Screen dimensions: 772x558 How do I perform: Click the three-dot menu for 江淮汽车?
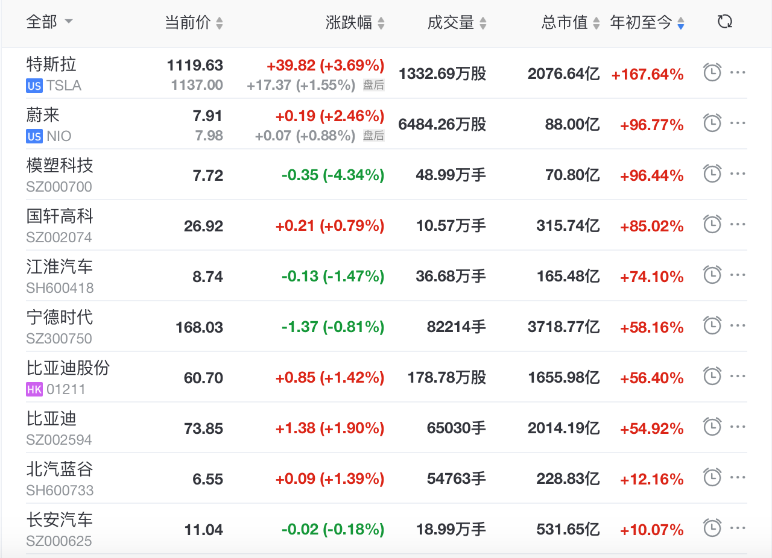point(738,275)
